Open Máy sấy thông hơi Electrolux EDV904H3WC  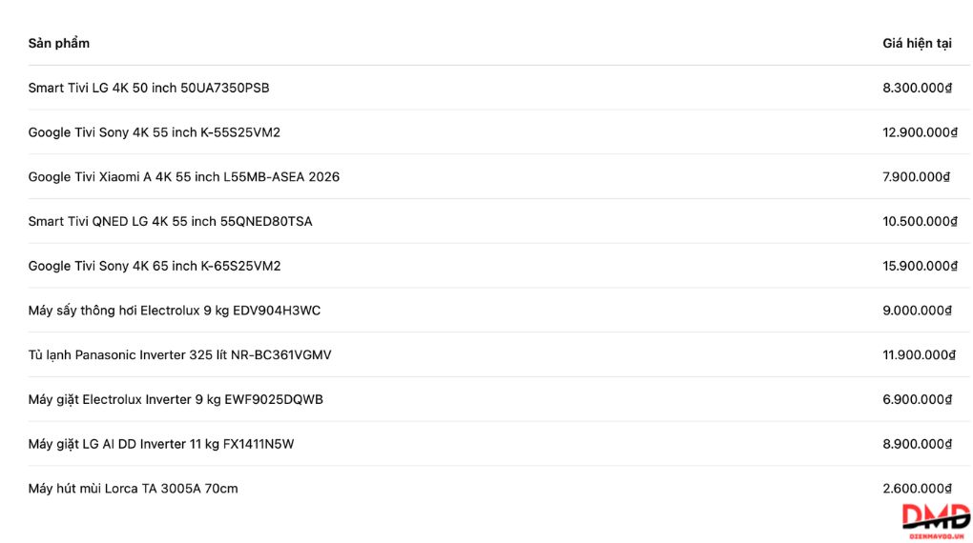pos(175,311)
